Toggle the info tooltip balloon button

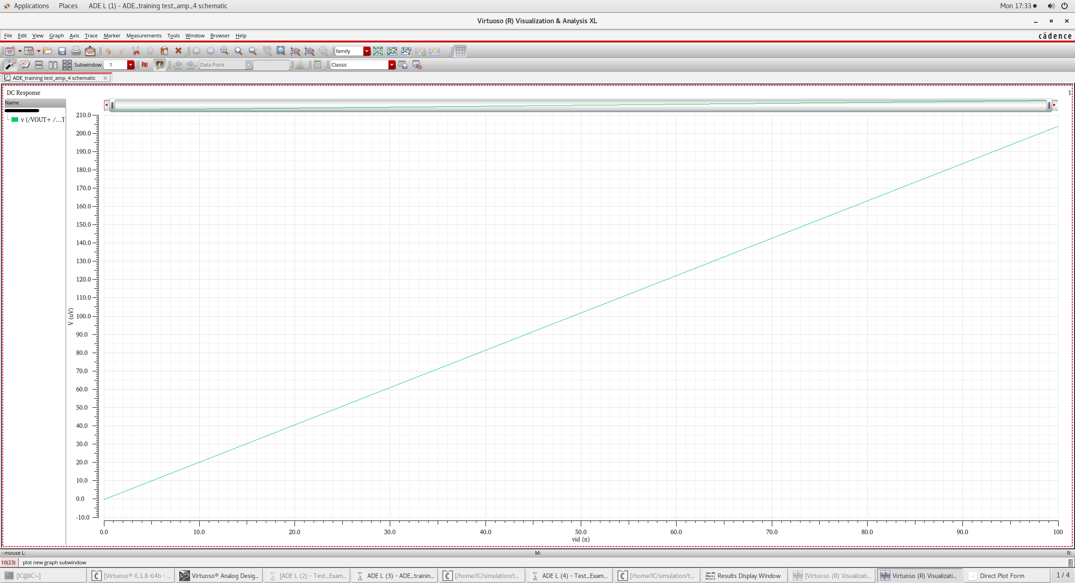coord(160,65)
